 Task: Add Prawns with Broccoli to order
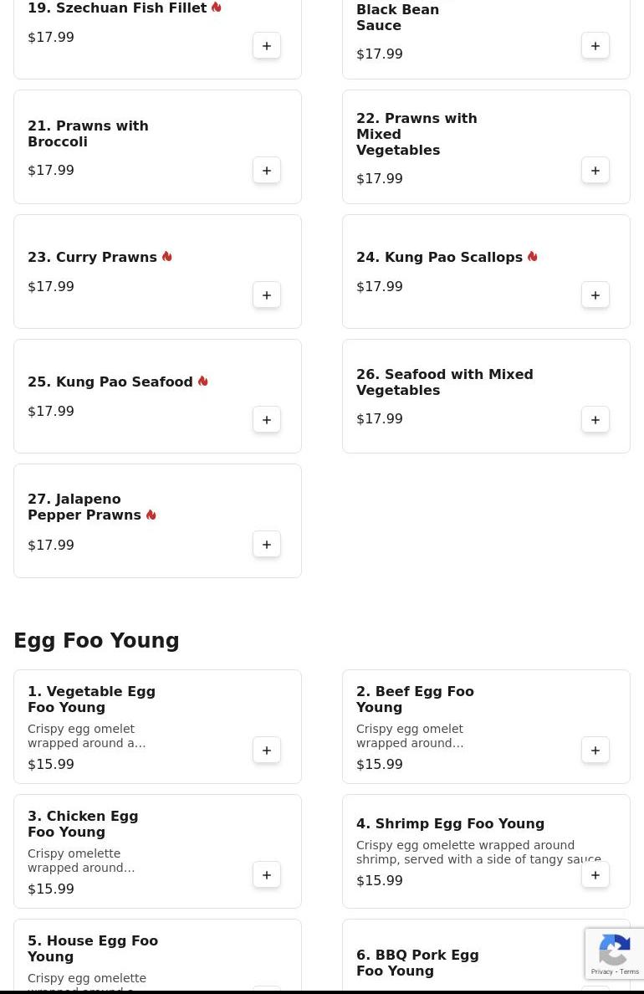[267, 170]
